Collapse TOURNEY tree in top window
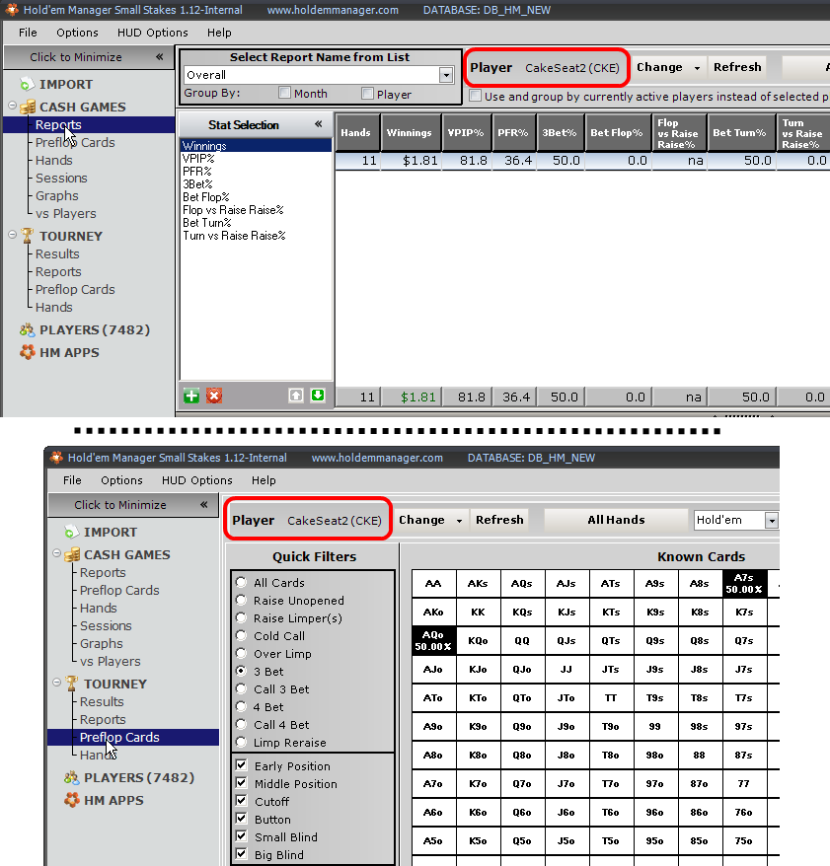 (x=12, y=235)
